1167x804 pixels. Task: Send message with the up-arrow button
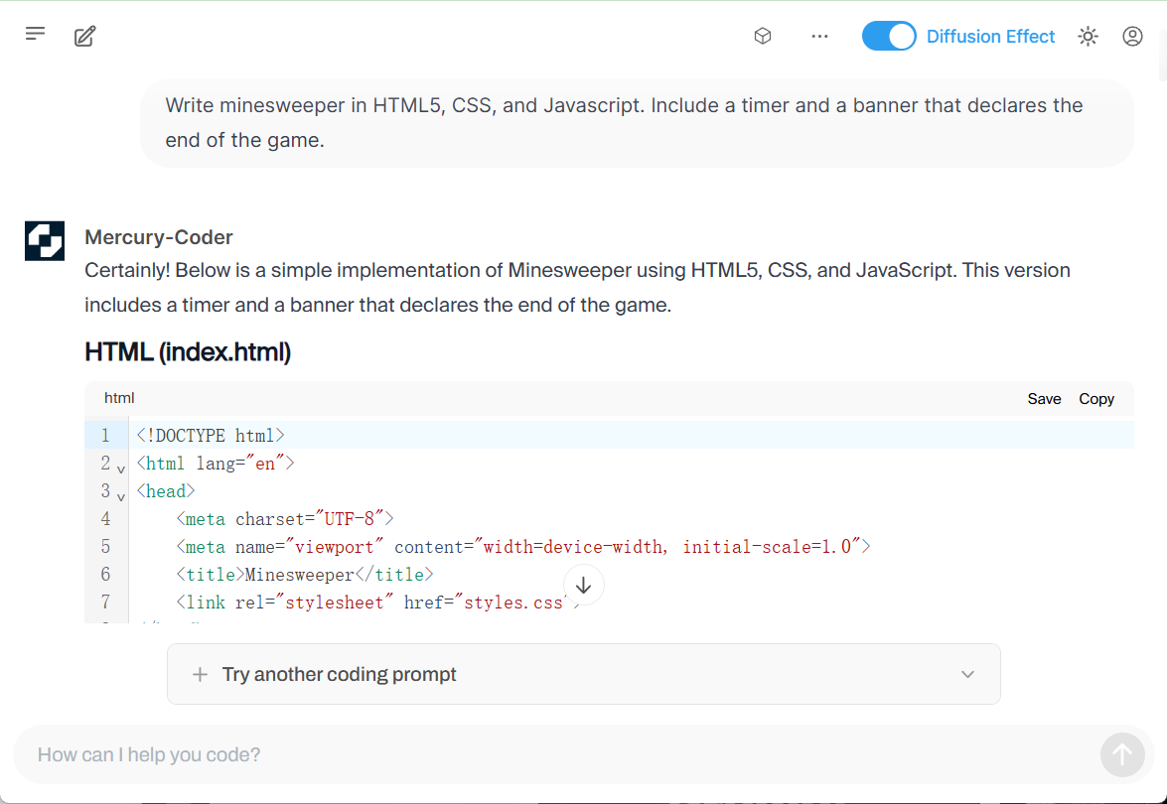pyautogui.click(x=1122, y=755)
